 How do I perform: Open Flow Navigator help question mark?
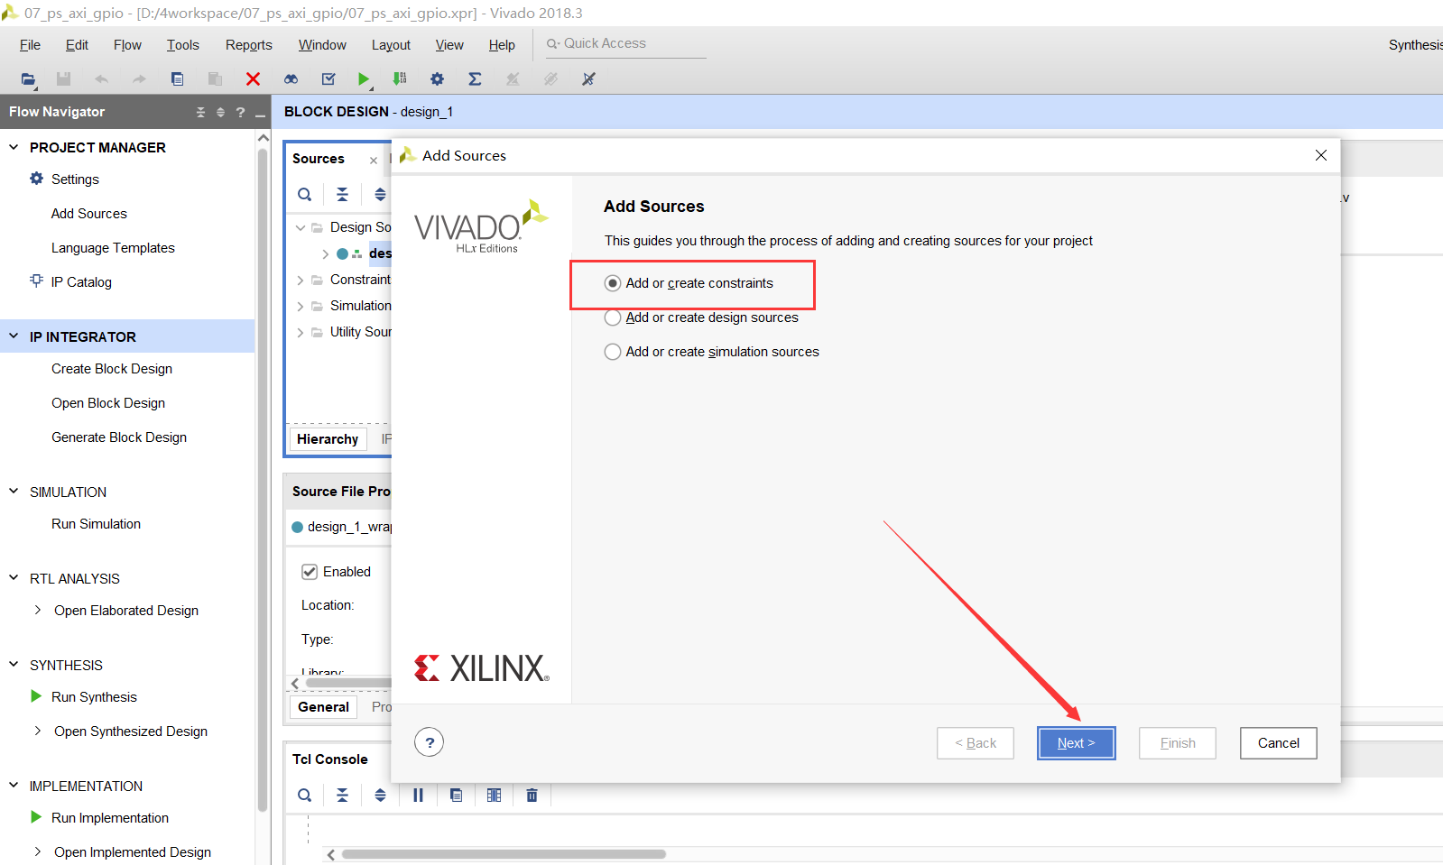click(x=240, y=112)
